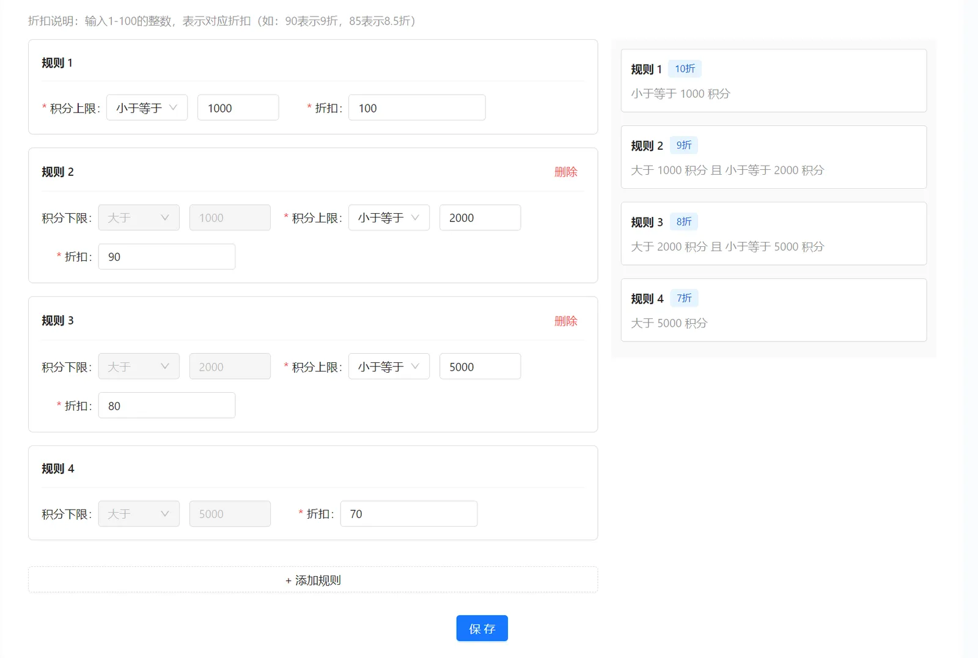Delete Rule 2 via 删除 link

point(565,172)
